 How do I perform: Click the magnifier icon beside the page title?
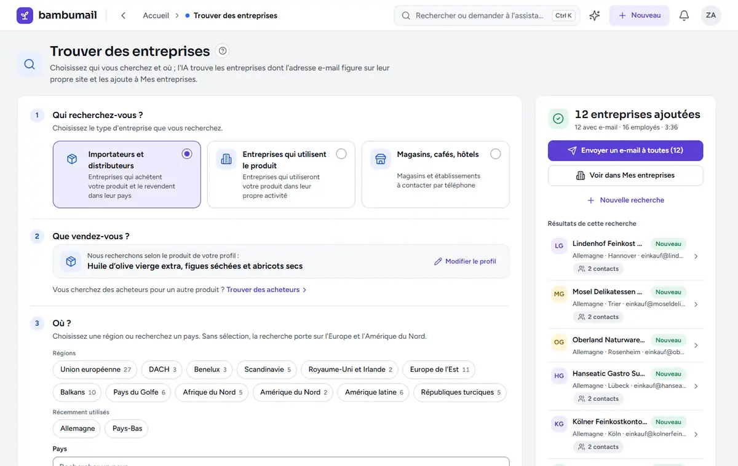click(30, 64)
